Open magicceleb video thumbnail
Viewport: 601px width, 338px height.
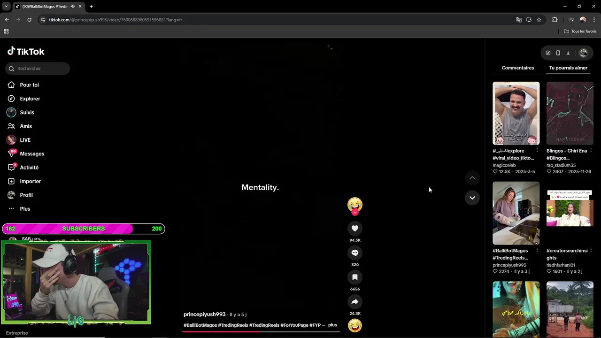coord(516,113)
